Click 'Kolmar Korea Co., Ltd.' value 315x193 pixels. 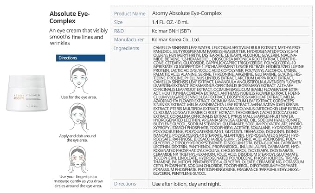[176, 39]
